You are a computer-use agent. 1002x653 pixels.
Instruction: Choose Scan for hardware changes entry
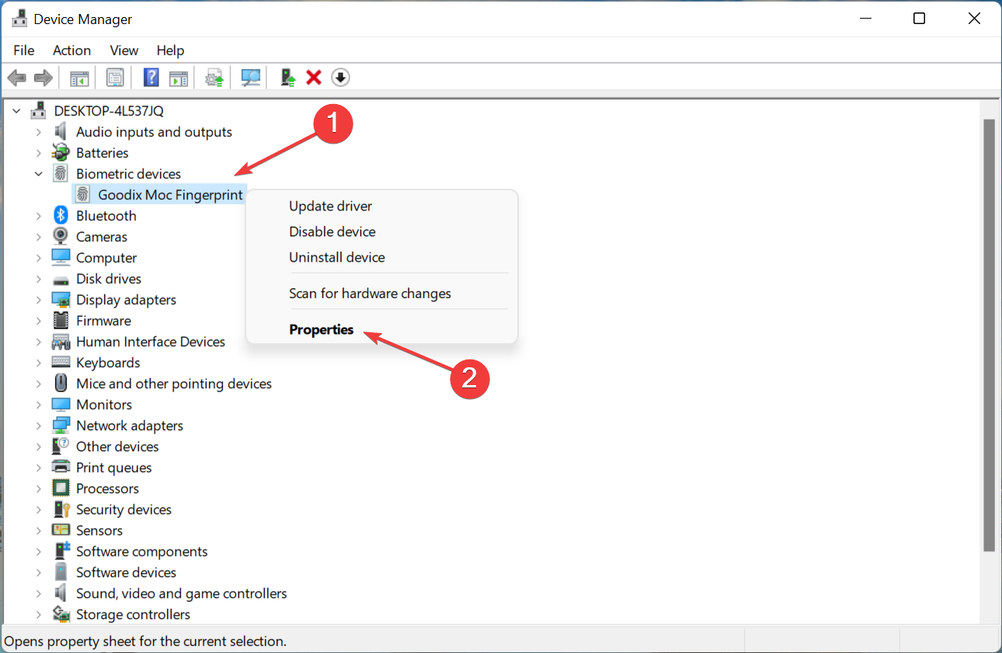point(381,294)
